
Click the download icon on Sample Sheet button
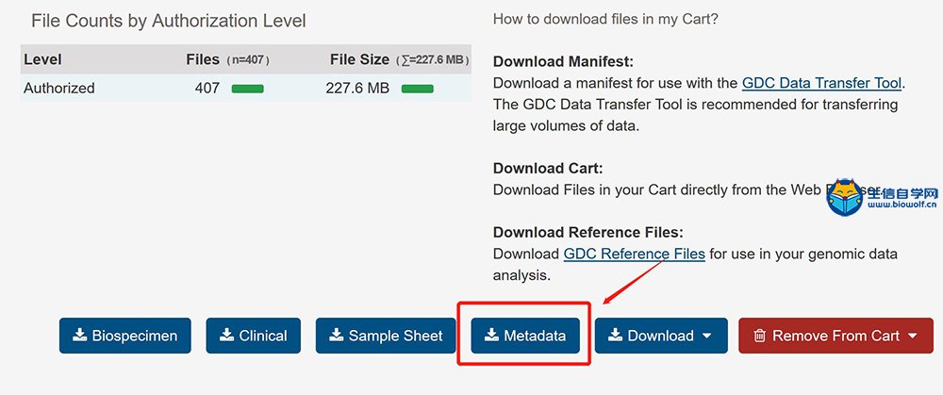(337, 335)
